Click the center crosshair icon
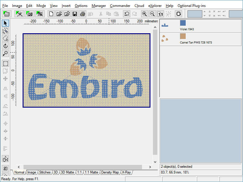 [x=5, y=124]
